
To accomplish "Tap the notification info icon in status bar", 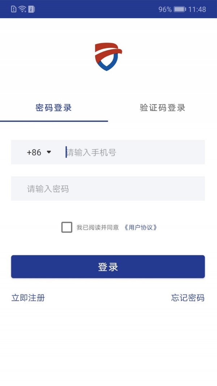I will (32, 9).
